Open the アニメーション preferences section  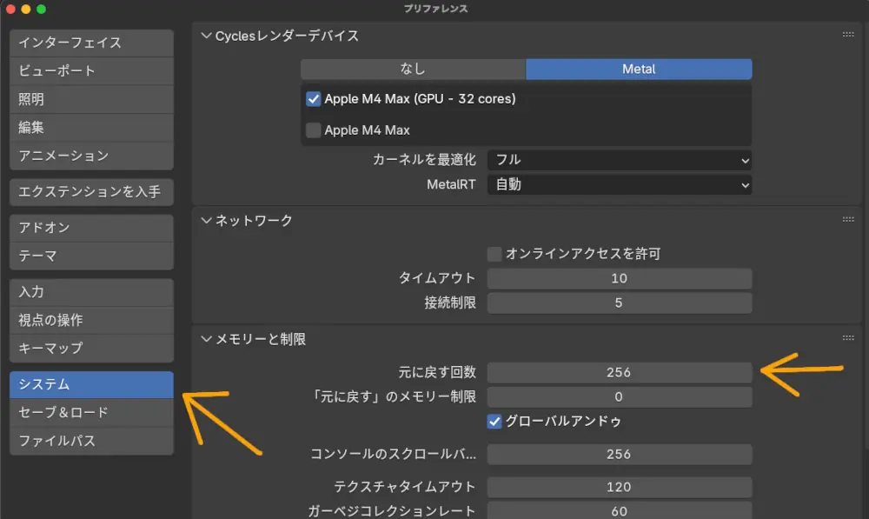91,156
